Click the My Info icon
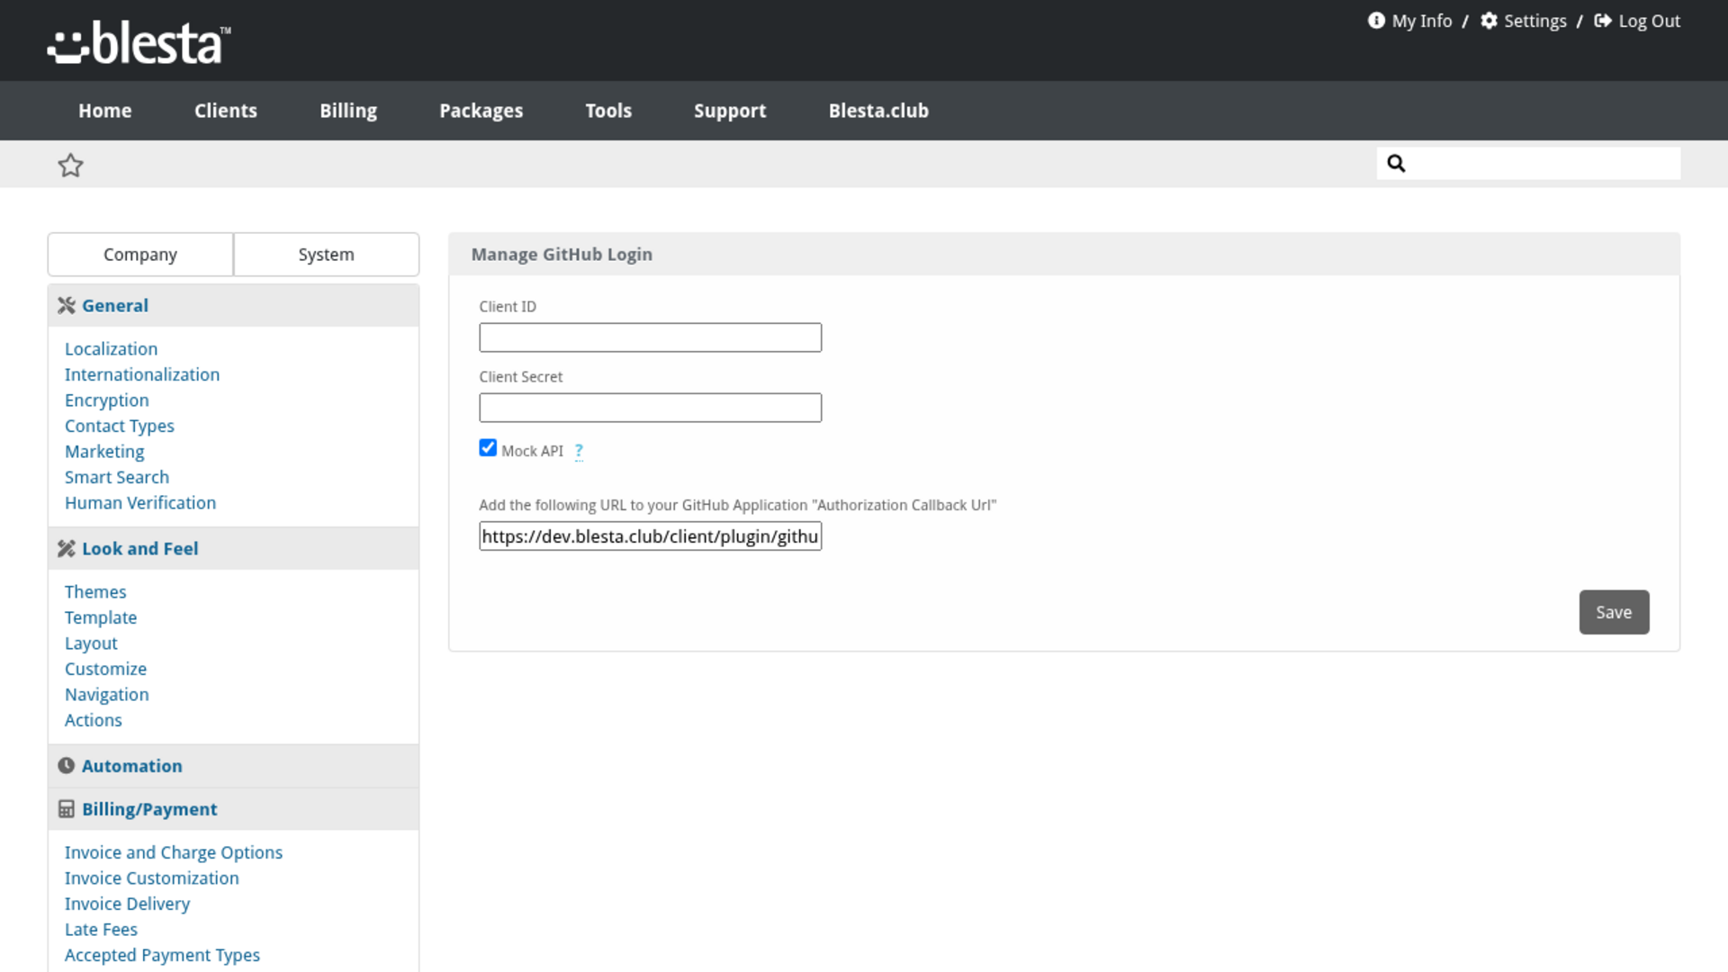1728x972 pixels. pyautogui.click(x=1376, y=21)
